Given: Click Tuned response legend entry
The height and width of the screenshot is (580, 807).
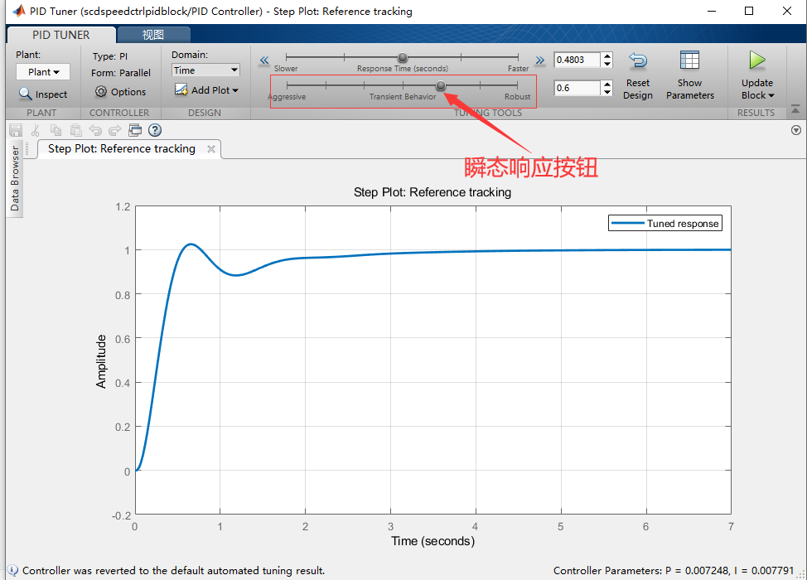Looking at the screenshot, I should tap(665, 224).
